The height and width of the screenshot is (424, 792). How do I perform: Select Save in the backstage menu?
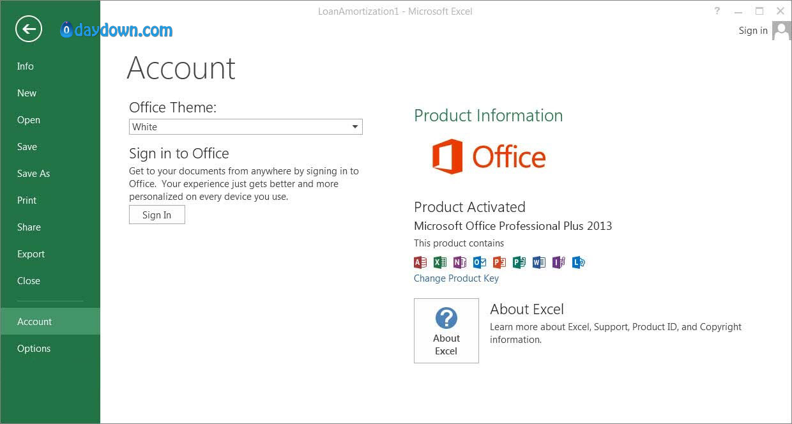[50, 147]
